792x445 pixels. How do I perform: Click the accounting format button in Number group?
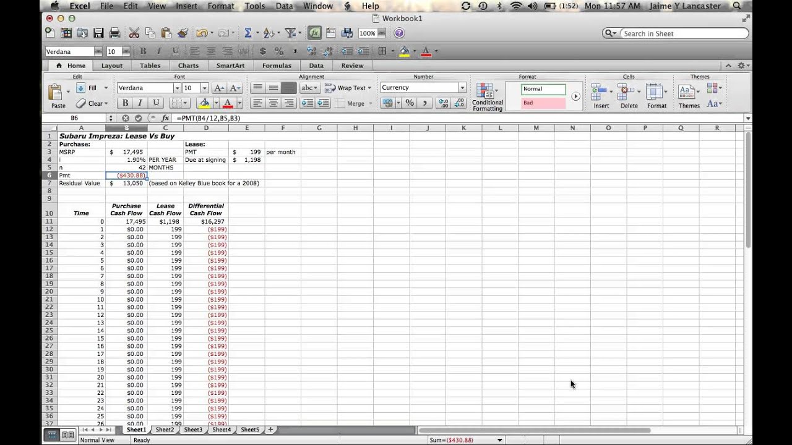(387, 103)
